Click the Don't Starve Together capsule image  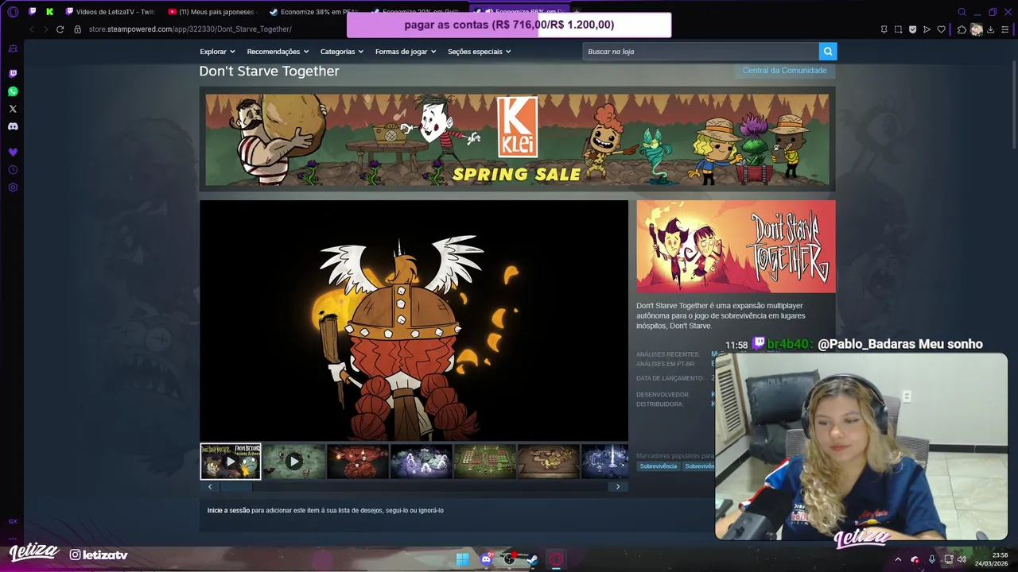pyautogui.click(x=736, y=246)
